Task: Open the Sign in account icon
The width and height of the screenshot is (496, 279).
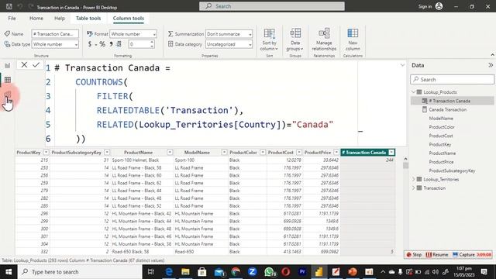Action: (439, 6)
